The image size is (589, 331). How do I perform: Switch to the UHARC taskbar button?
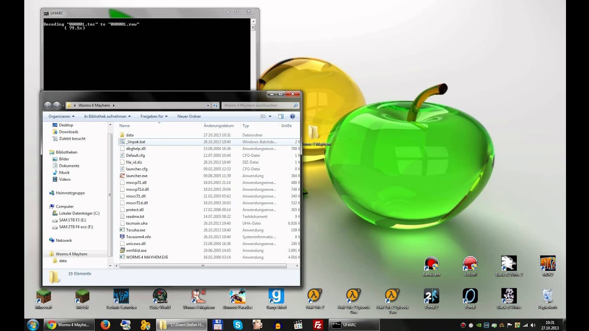tap(354, 325)
